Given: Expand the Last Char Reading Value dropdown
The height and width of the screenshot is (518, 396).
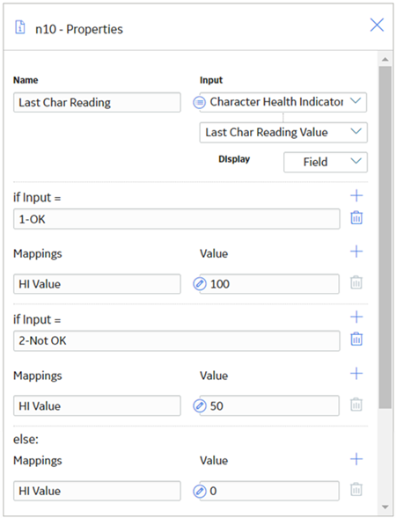Looking at the screenshot, I should click(x=283, y=132).
